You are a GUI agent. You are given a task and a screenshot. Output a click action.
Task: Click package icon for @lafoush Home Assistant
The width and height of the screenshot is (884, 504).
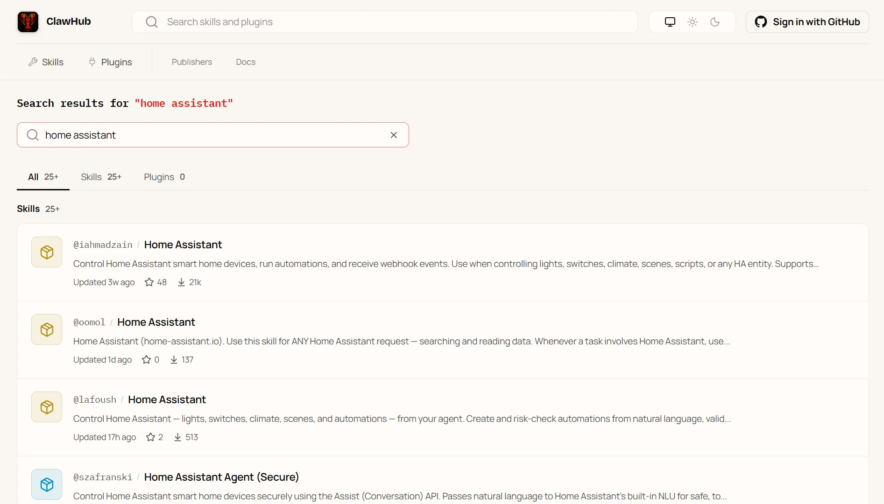(x=47, y=407)
